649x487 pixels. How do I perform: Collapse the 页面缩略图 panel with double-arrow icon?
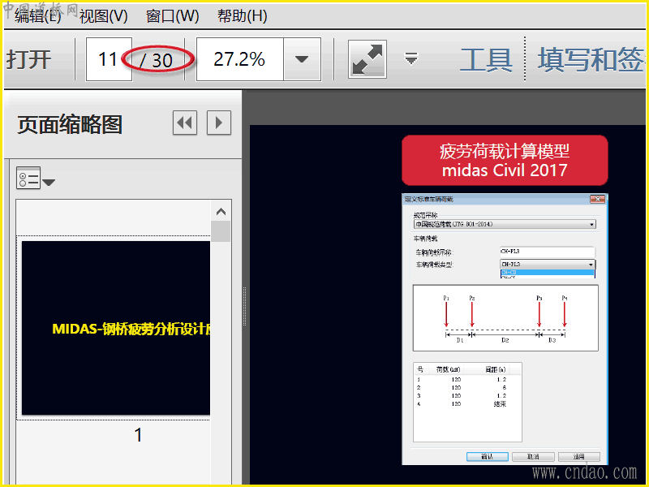[185, 123]
